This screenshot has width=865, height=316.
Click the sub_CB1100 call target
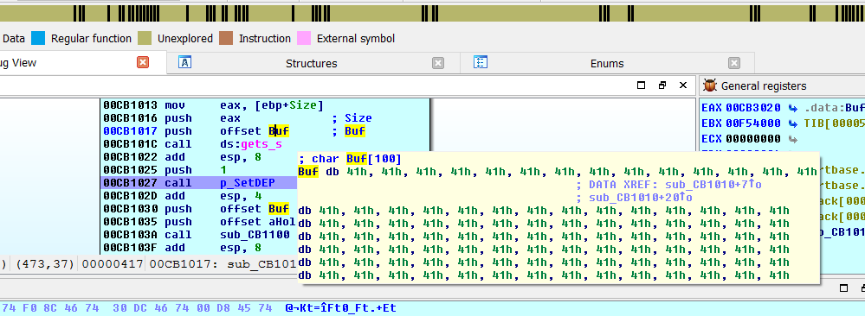(x=255, y=235)
